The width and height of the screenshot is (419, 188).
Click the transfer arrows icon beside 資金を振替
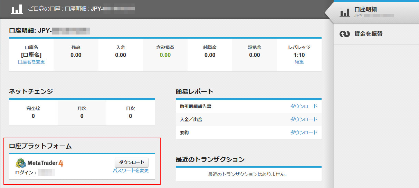pyautogui.click(x=344, y=34)
